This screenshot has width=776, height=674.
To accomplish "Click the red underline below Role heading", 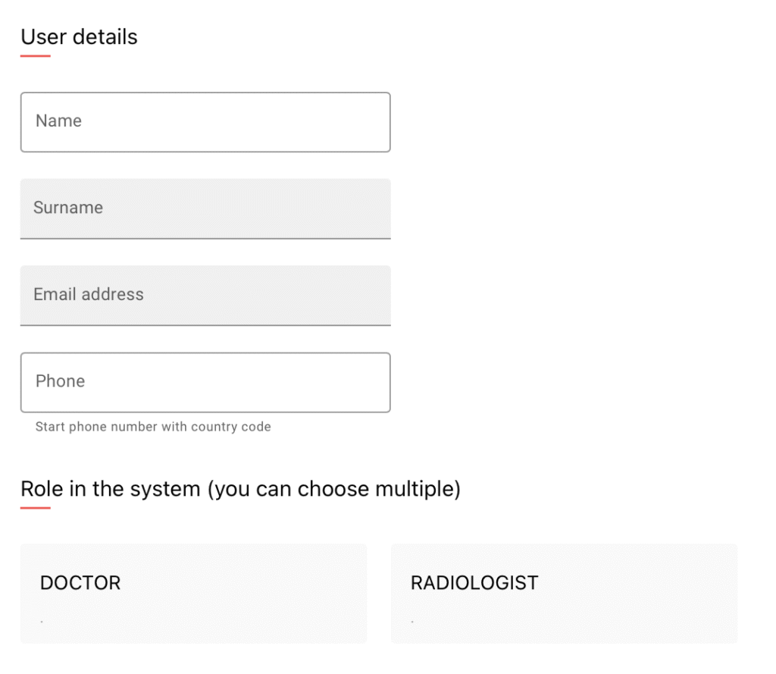I will [x=35, y=508].
